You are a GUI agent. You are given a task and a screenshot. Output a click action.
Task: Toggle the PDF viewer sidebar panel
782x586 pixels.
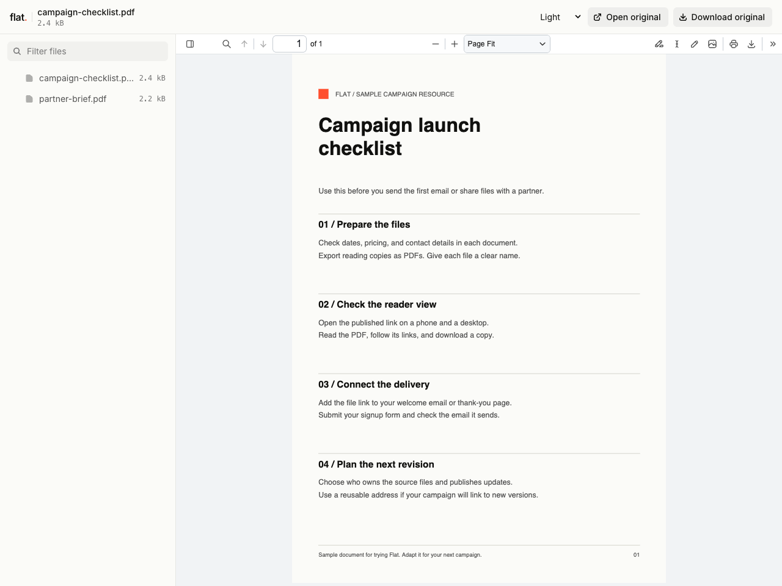[190, 44]
